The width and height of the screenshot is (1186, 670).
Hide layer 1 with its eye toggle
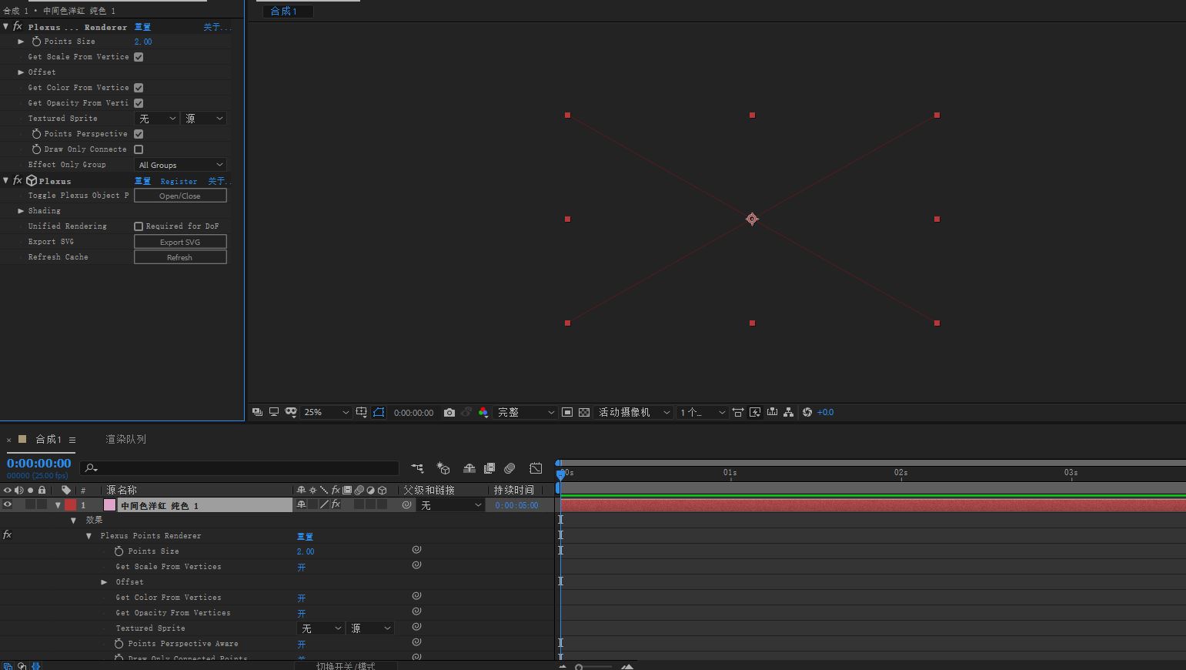click(x=8, y=505)
